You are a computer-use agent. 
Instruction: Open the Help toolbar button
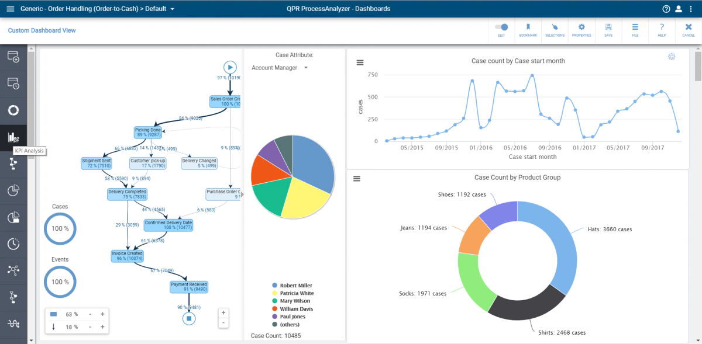662,30
